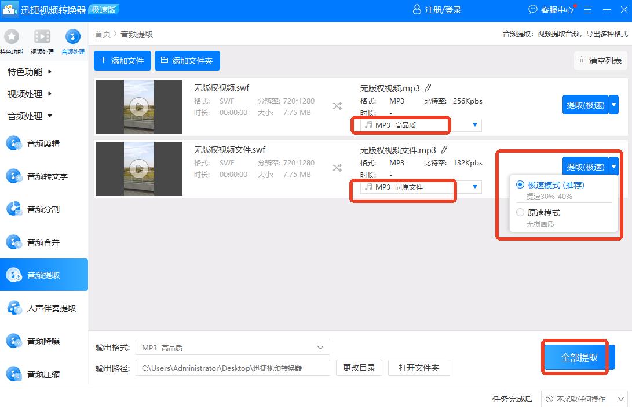
Task: Click the 音频合并 sidebar icon
Action: [x=14, y=242]
